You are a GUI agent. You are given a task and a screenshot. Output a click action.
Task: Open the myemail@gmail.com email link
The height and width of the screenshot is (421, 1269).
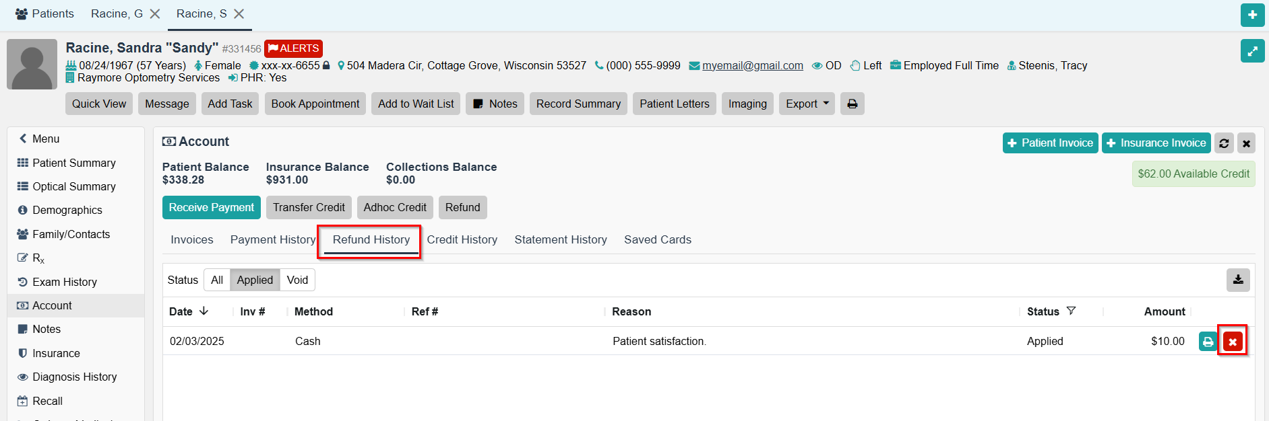click(752, 66)
